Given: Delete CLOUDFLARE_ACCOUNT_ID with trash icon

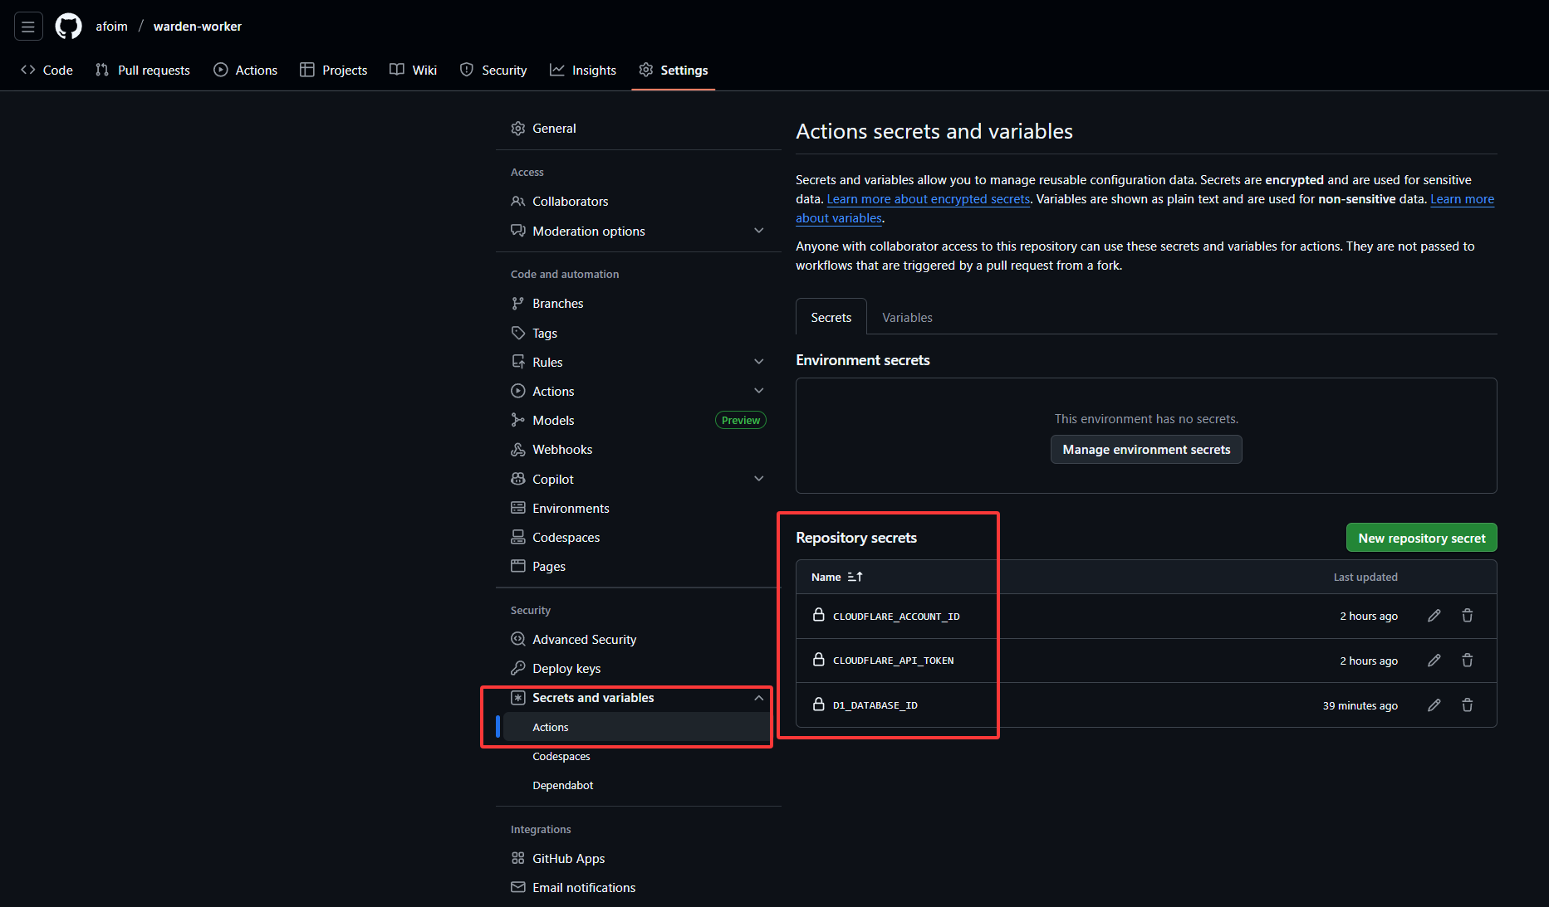Looking at the screenshot, I should [x=1468, y=616].
